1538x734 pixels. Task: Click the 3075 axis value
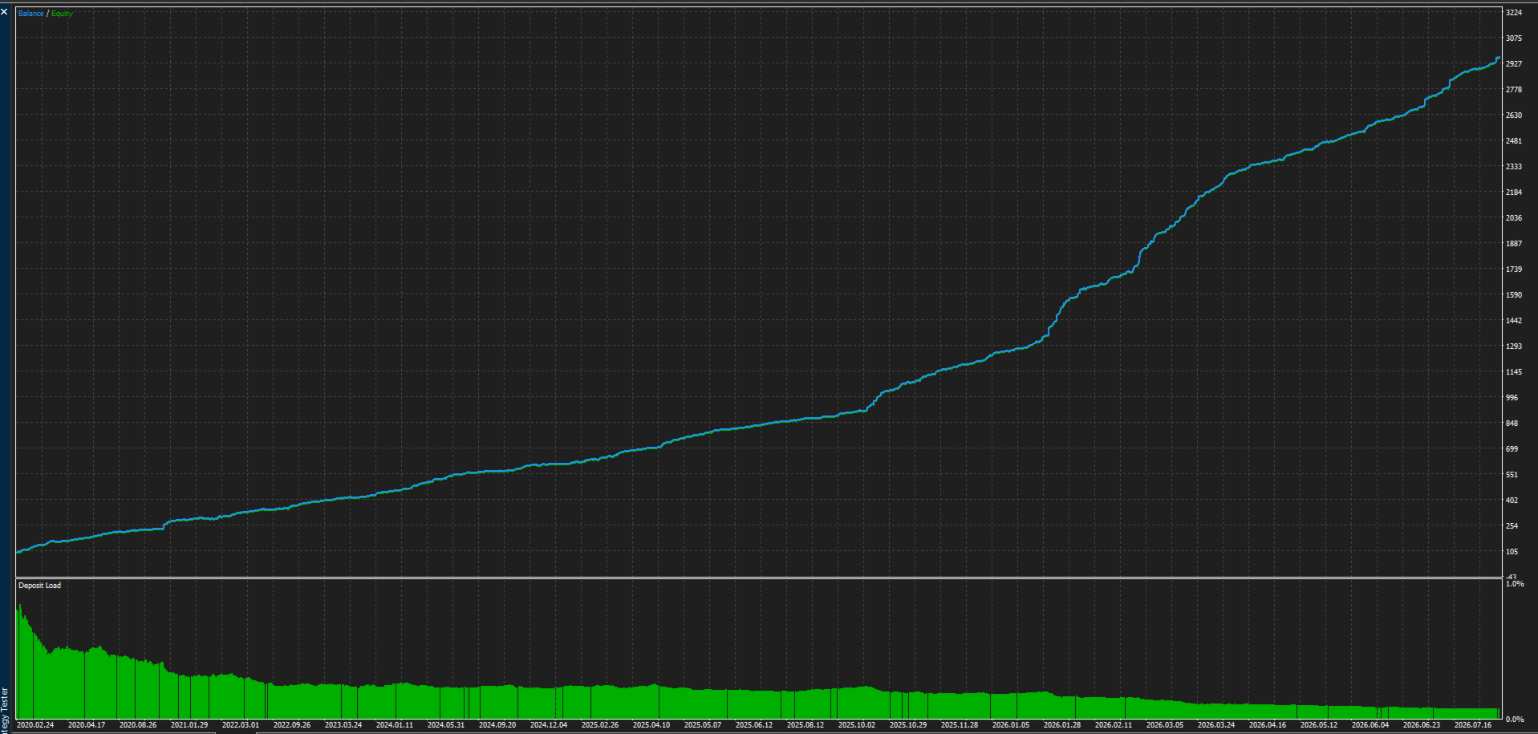(x=1514, y=39)
